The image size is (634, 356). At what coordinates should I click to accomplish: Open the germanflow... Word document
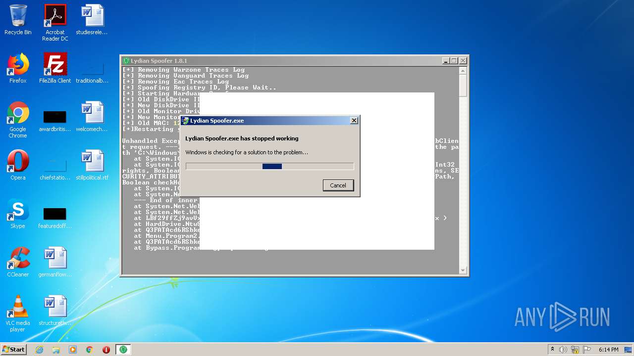tap(55, 262)
